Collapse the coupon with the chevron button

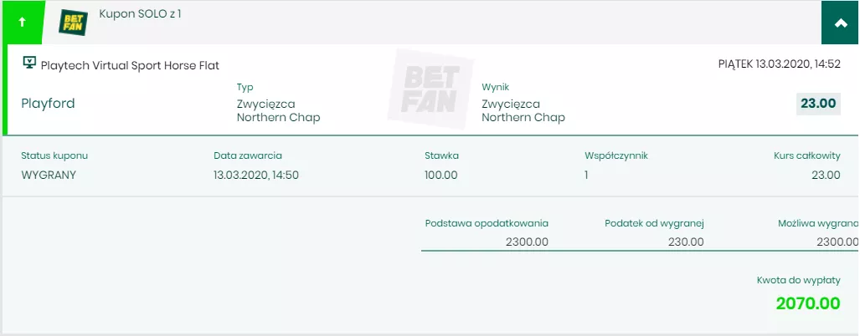click(x=840, y=23)
